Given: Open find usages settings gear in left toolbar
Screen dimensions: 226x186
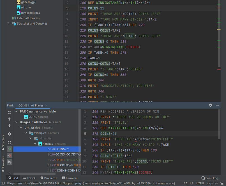Looking at the screenshot, I should pyautogui.click(x=10, y=134).
